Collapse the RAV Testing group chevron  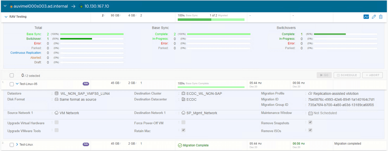point(6,17)
